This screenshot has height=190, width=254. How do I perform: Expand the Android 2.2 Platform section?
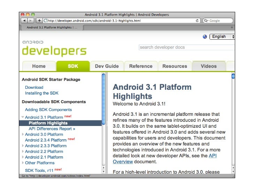coord(23,151)
